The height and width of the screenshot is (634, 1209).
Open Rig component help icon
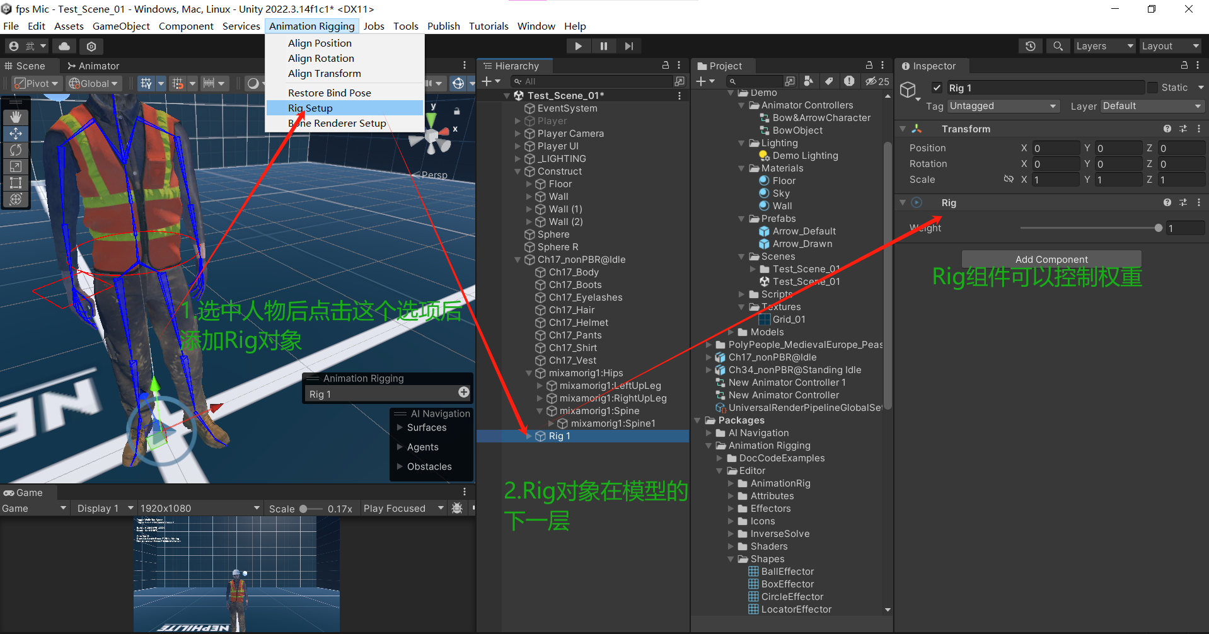[1167, 202]
